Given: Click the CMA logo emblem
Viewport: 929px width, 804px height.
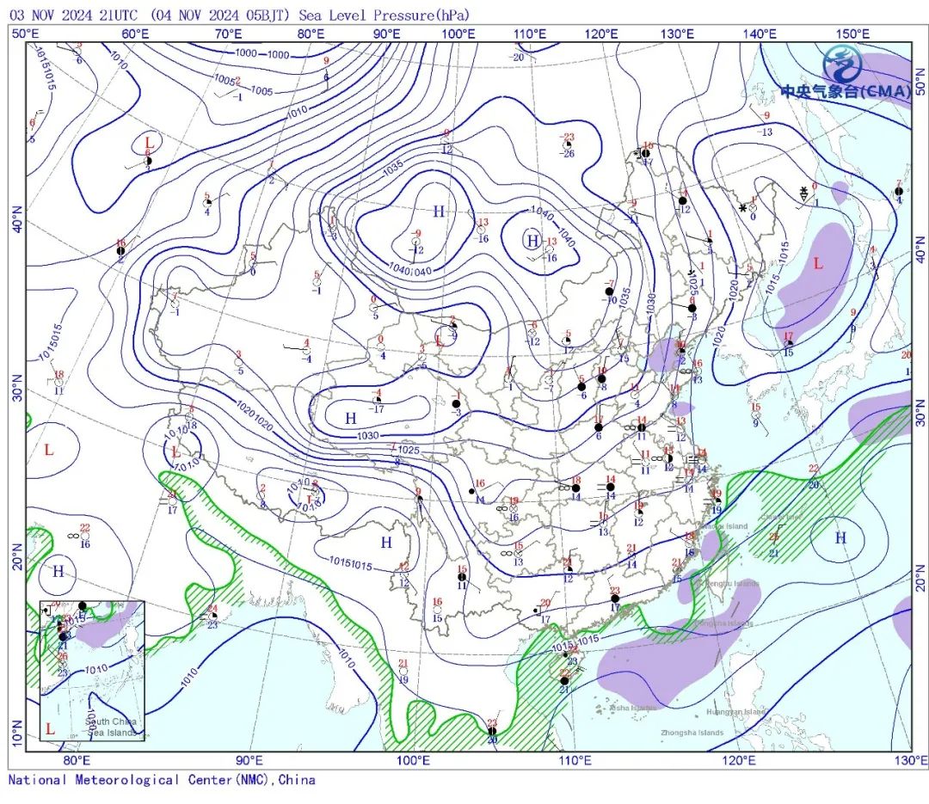Looking at the screenshot, I should point(842,64).
